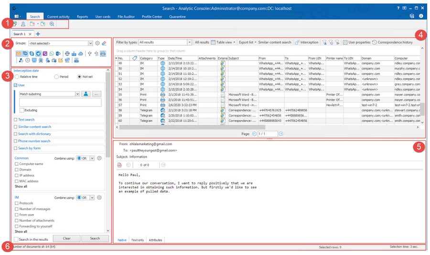430x255 pixels.
Task: Open the Groups dropdown
Action: (90, 43)
